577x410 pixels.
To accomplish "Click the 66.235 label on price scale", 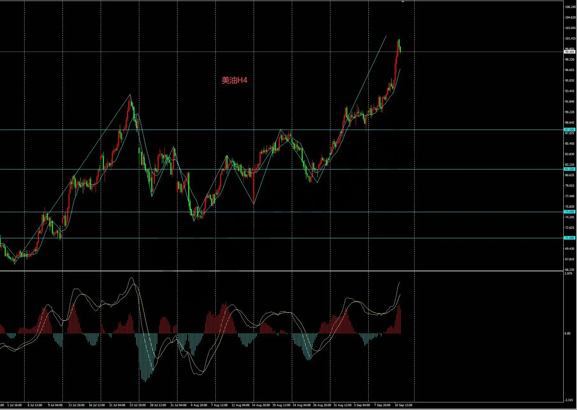I will point(570,270).
